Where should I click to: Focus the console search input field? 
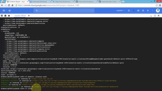click(64, 11)
